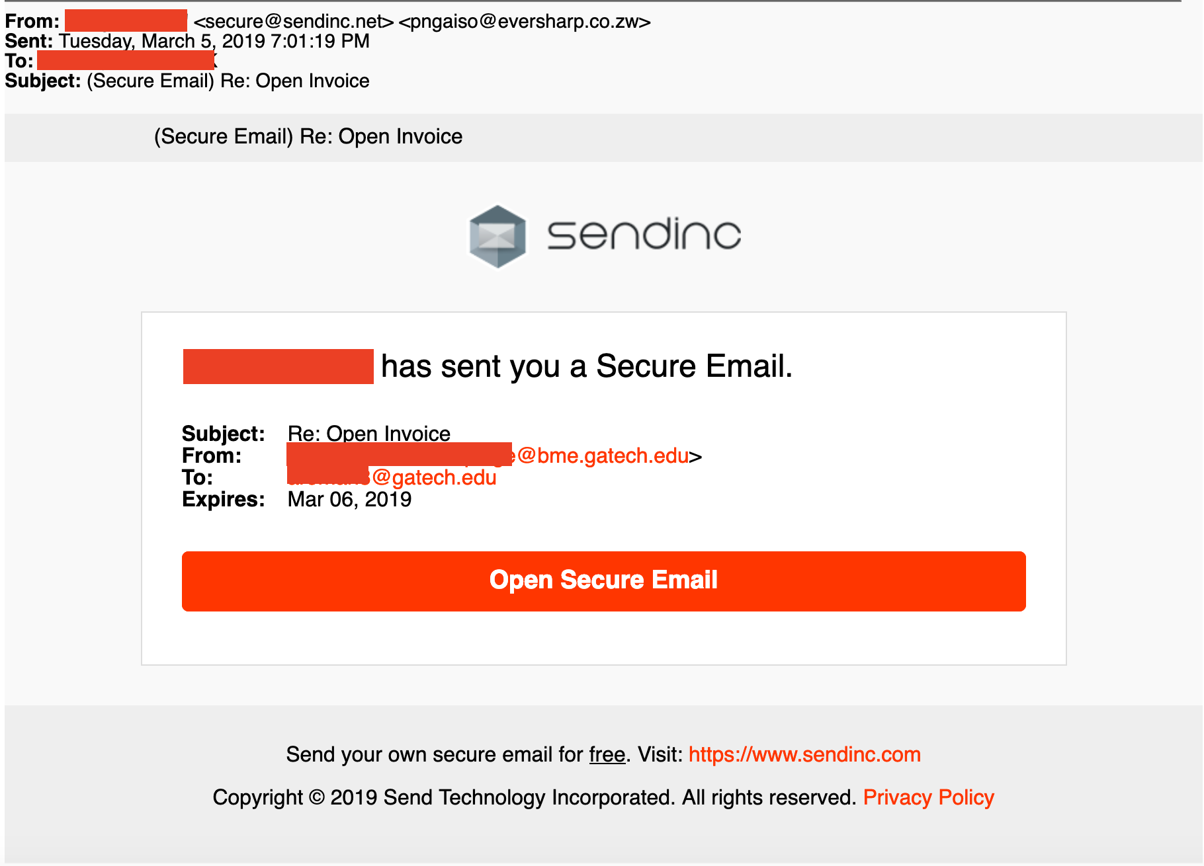This screenshot has height=866, width=1204.
Task: Click the Expires date Mar 06, 2019
Action: click(x=349, y=499)
